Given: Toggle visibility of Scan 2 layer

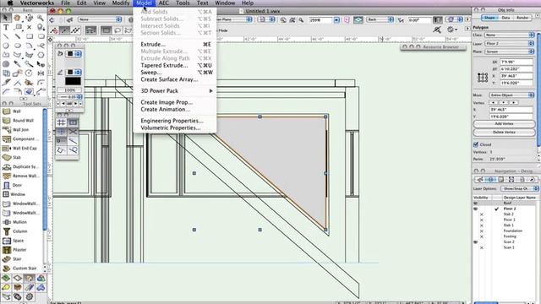Looking at the screenshot, I should [476, 242].
